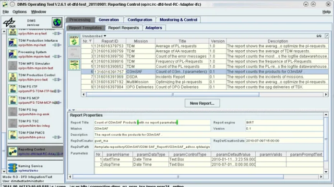Open the Report Templates sub-tab

(x=85, y=28)
